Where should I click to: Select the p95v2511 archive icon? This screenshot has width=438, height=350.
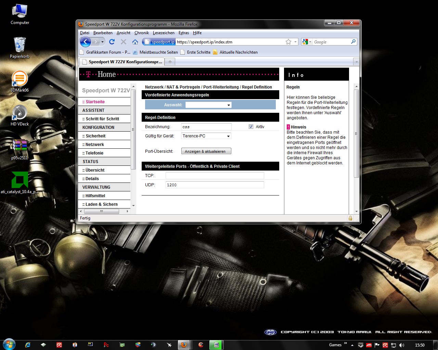20,149
